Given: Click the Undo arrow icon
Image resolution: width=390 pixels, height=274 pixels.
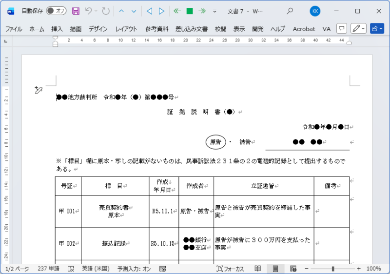Looking at the screenshot, I should click(88, 11).
